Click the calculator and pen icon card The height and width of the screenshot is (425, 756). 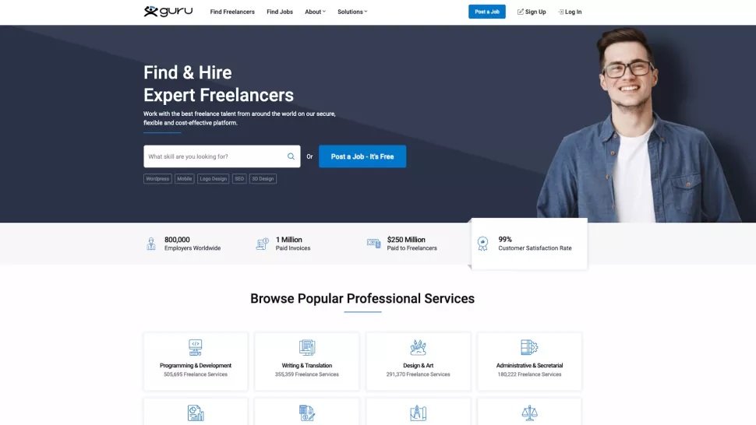[x=306, y=413]
